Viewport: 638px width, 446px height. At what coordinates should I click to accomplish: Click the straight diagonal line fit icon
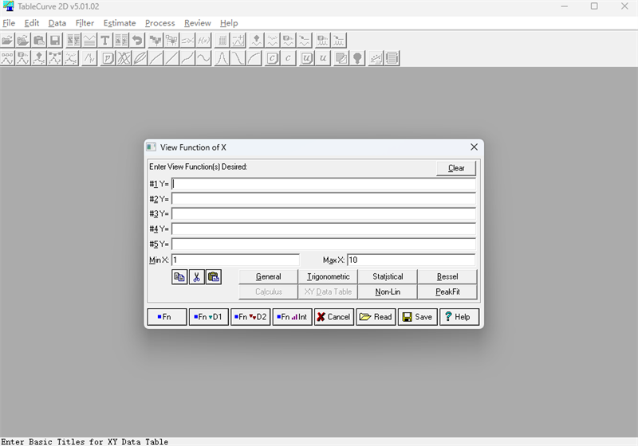(x=171, y=58)
